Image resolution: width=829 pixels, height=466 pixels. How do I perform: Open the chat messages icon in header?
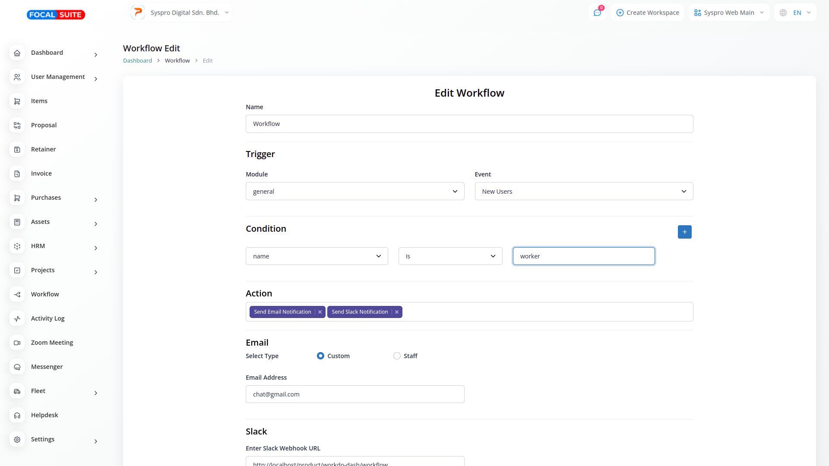(597, 13)
